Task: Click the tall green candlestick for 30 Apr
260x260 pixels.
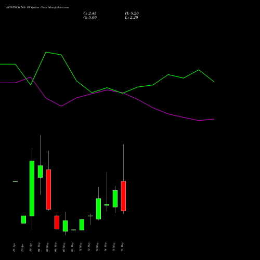Action: point(32,188)
